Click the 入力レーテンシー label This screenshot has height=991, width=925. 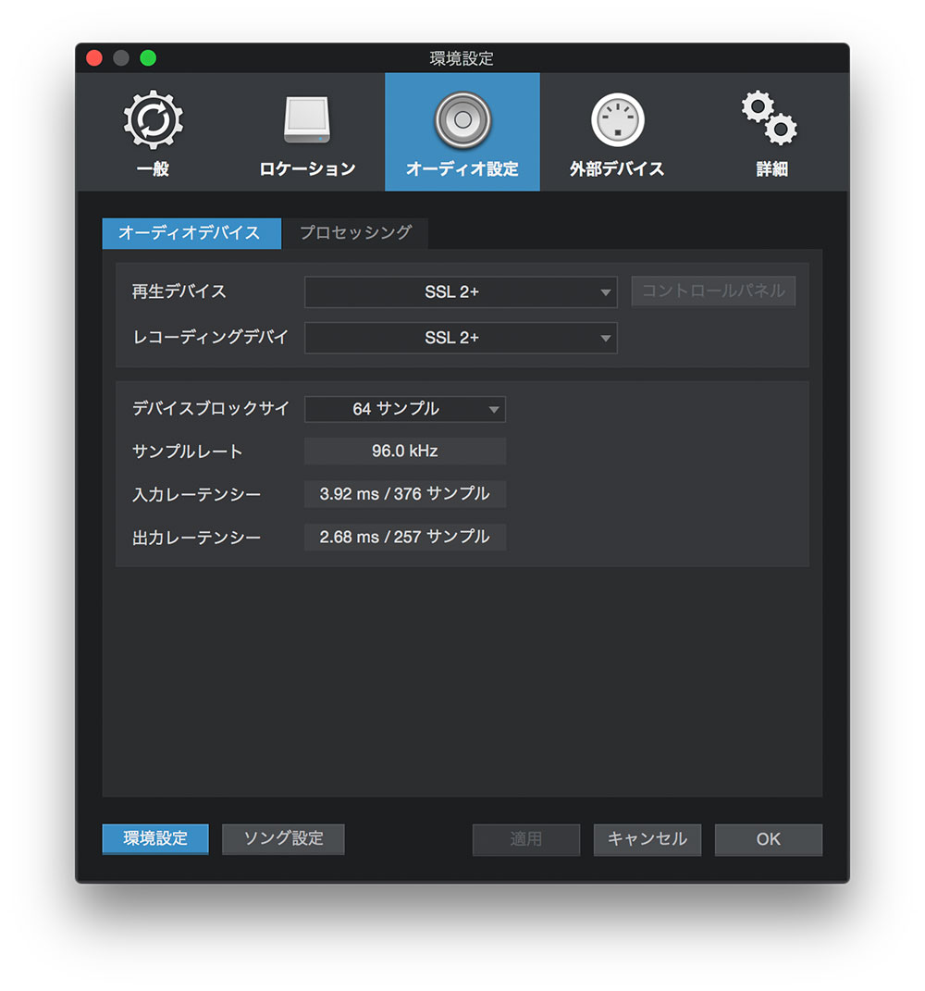click(x=196, y=494)
